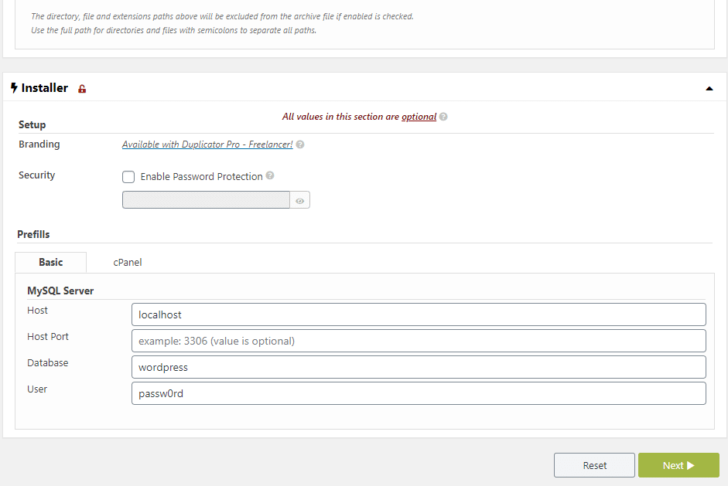Open the cPanel prefills tab
The width and height of the screenshot is (728, 486).
point(128,262)
